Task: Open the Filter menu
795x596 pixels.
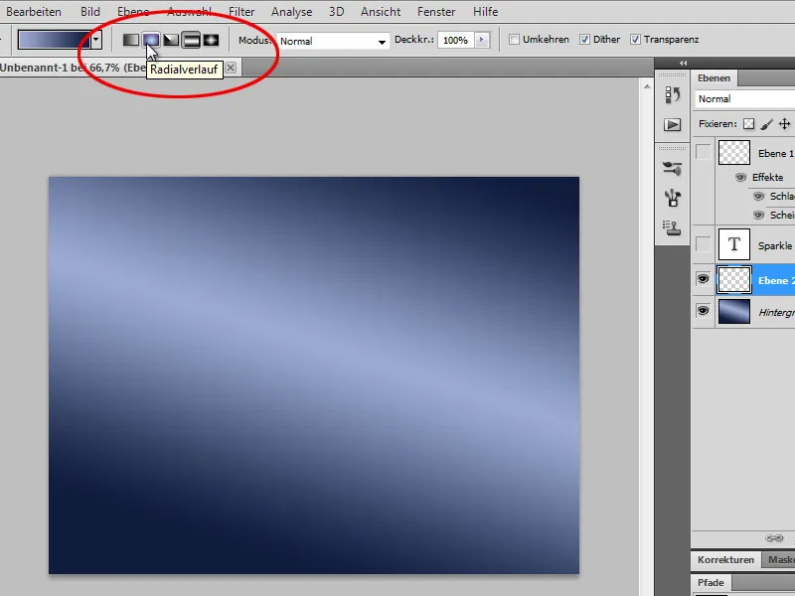Action: click(241, 12)
